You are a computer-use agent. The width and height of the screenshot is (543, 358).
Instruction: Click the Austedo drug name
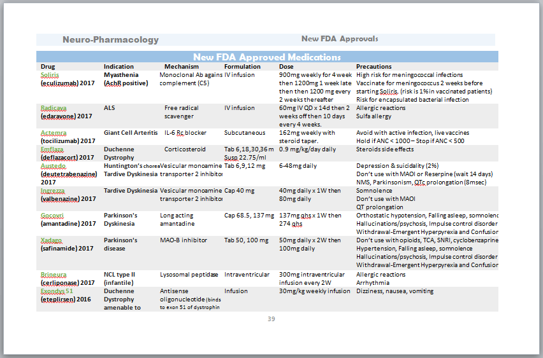click(x=52, y=165)
